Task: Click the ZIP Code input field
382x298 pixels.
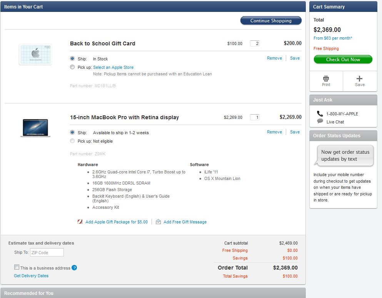Action: [47, 252]
